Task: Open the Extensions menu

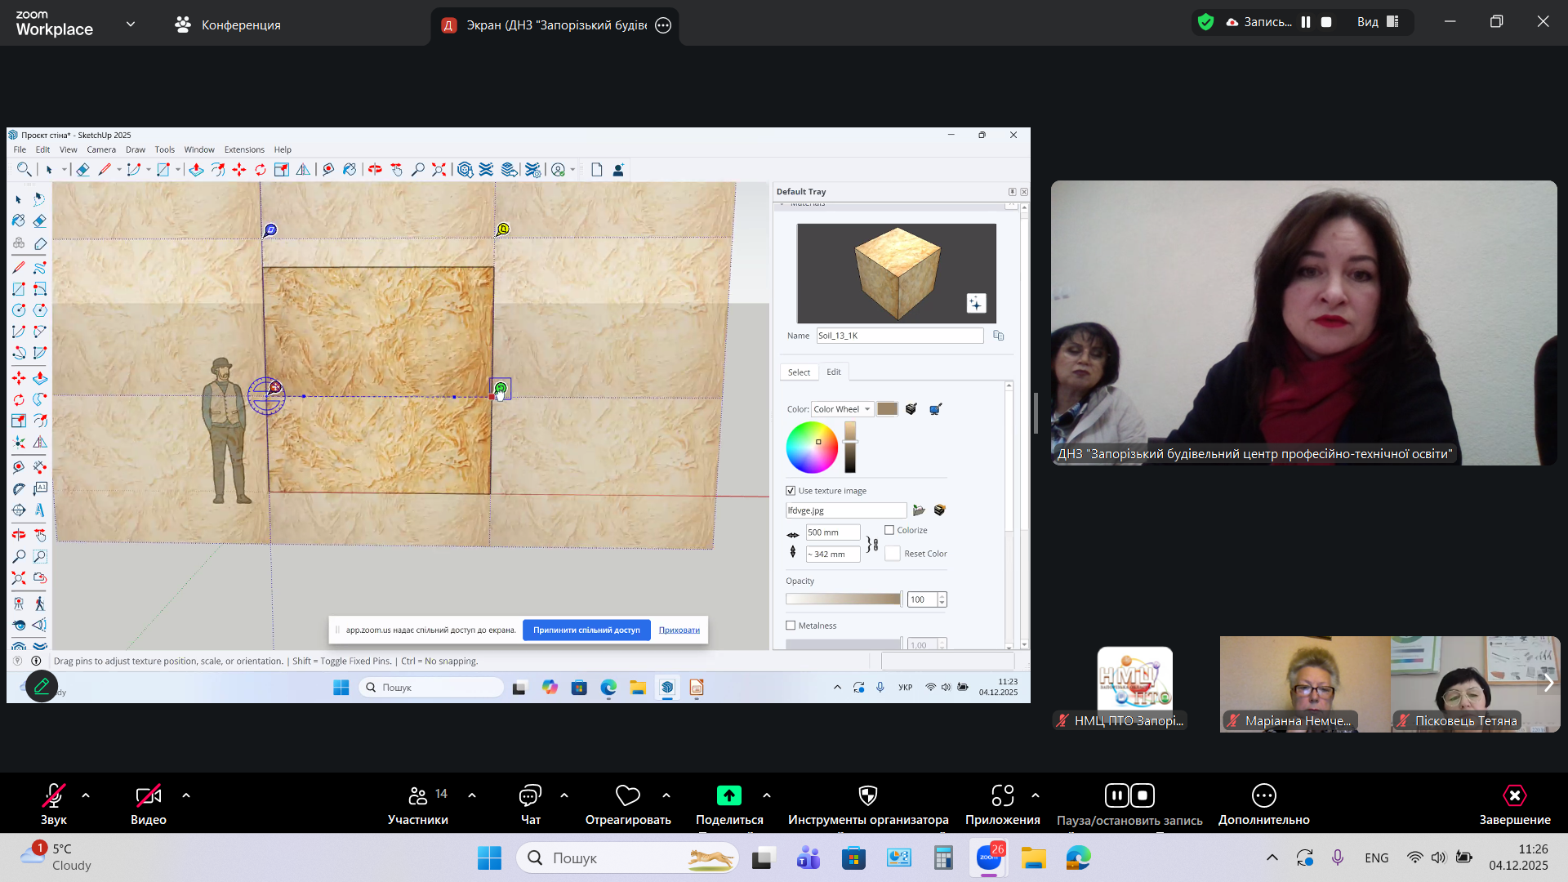Action: (244, 149)
